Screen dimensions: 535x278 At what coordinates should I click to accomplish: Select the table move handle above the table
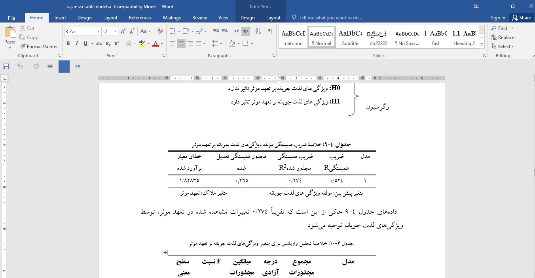[165, 252]
